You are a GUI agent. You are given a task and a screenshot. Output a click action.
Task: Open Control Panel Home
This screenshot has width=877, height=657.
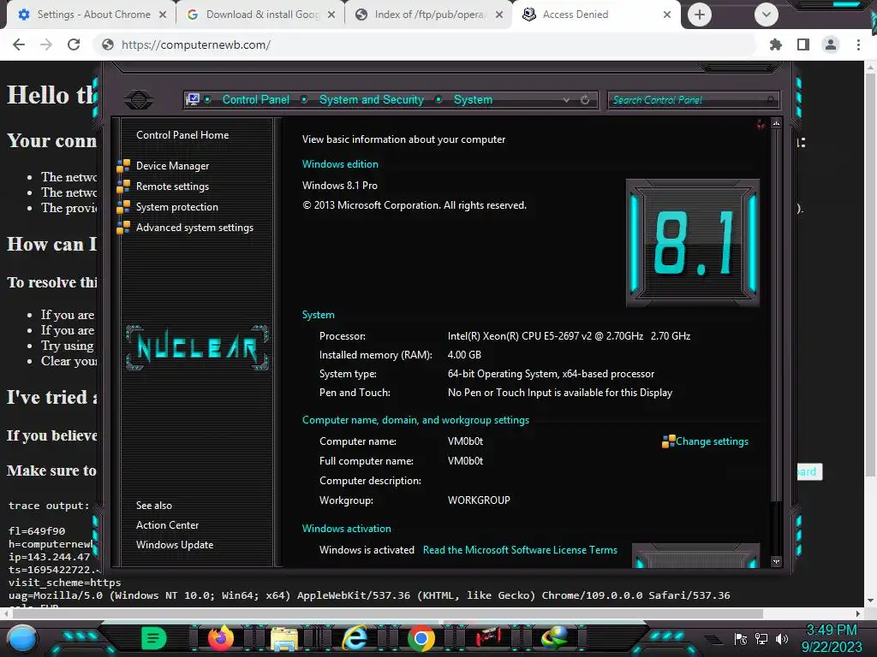point(182,134)
